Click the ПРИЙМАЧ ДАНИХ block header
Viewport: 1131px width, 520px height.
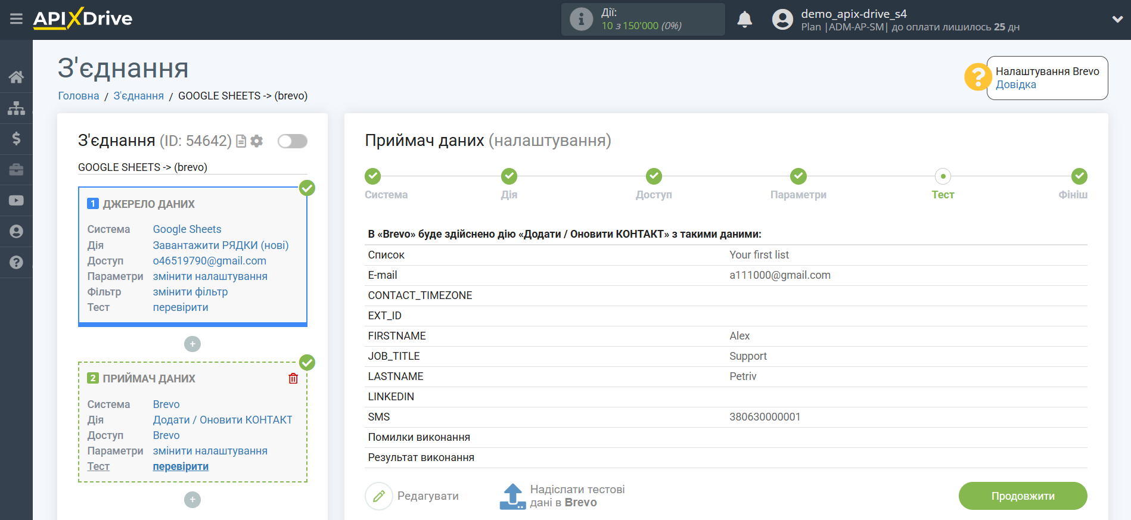tap(148, 379)
